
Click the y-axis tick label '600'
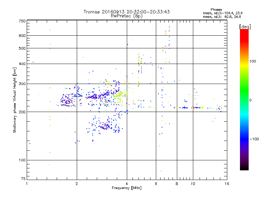22,36
